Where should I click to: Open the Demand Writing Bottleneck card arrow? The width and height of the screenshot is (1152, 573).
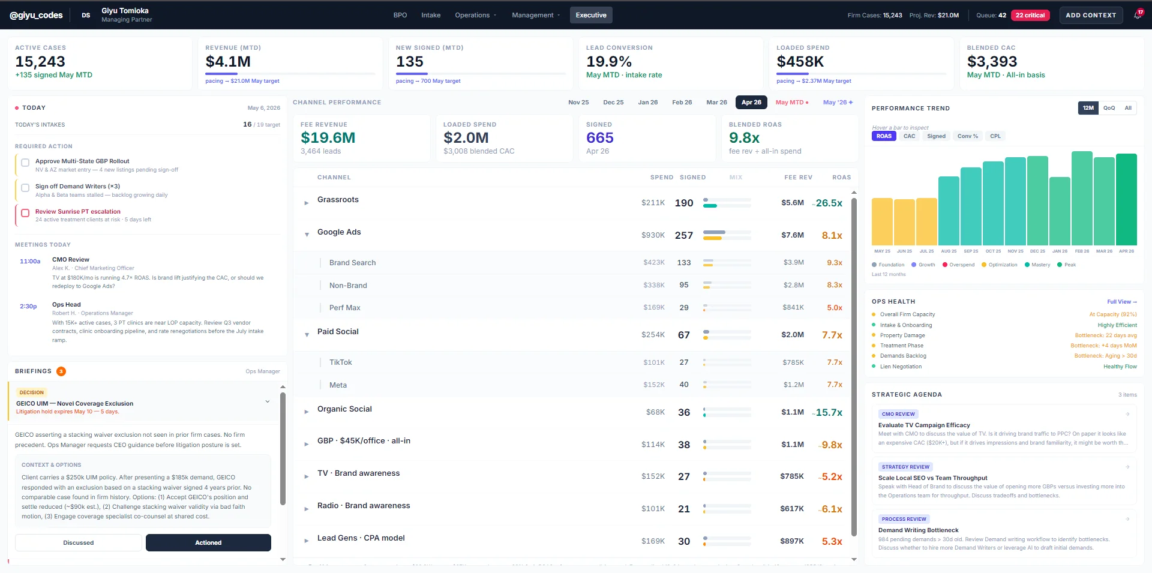tap(1127, 519)
